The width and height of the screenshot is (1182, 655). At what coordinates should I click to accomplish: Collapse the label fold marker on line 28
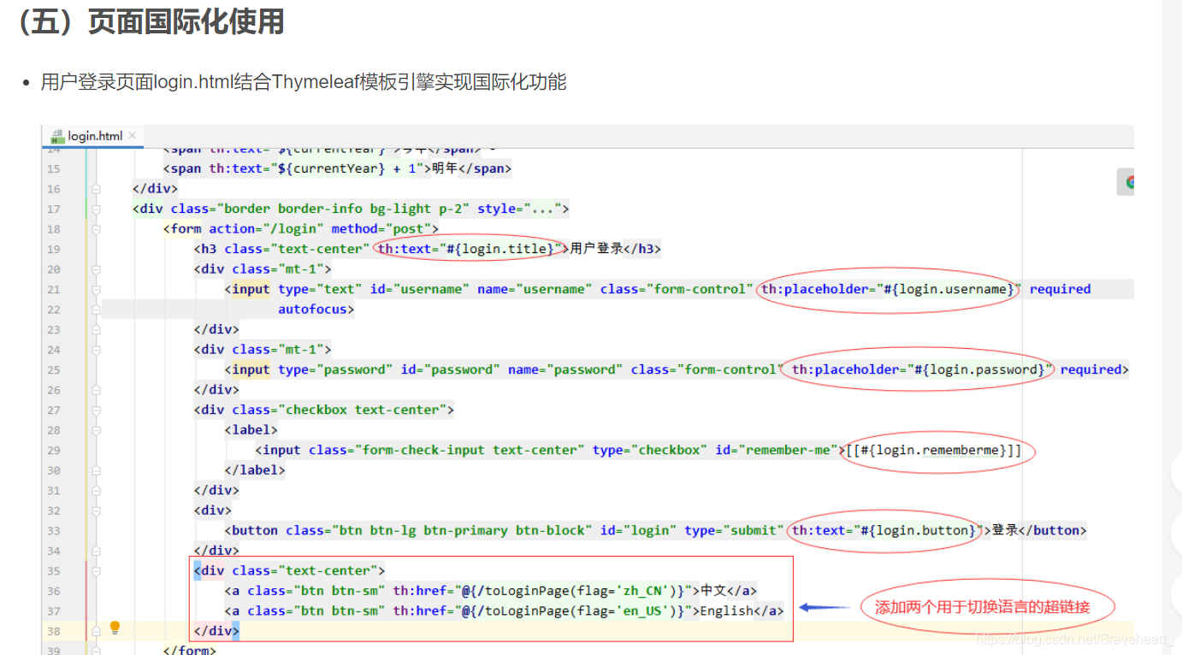pyautogui.click(x=96, y=430)
